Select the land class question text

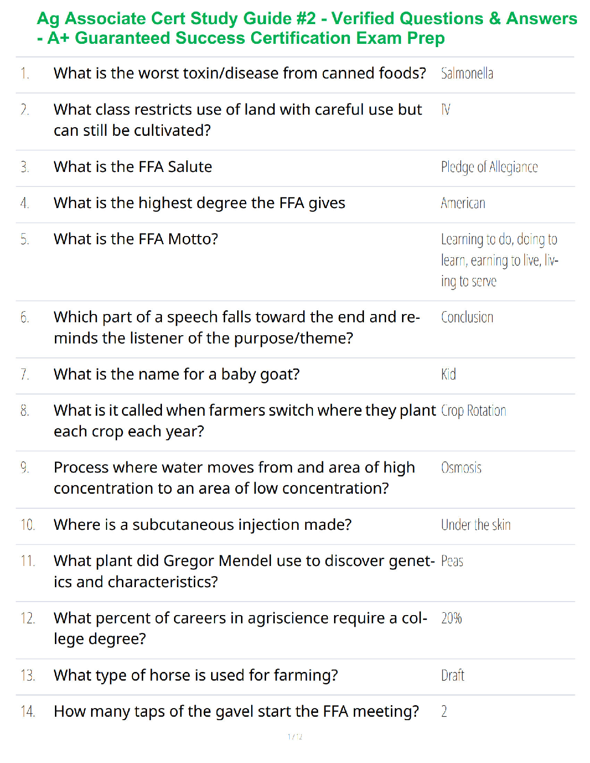click(238, 120)
